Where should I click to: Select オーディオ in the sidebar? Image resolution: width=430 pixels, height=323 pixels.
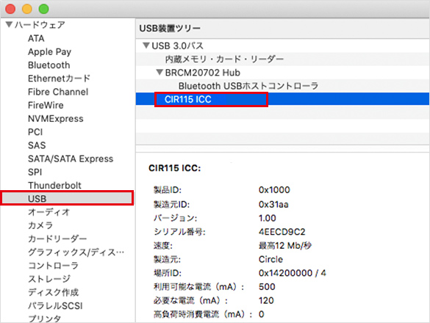tap(49, 212)
